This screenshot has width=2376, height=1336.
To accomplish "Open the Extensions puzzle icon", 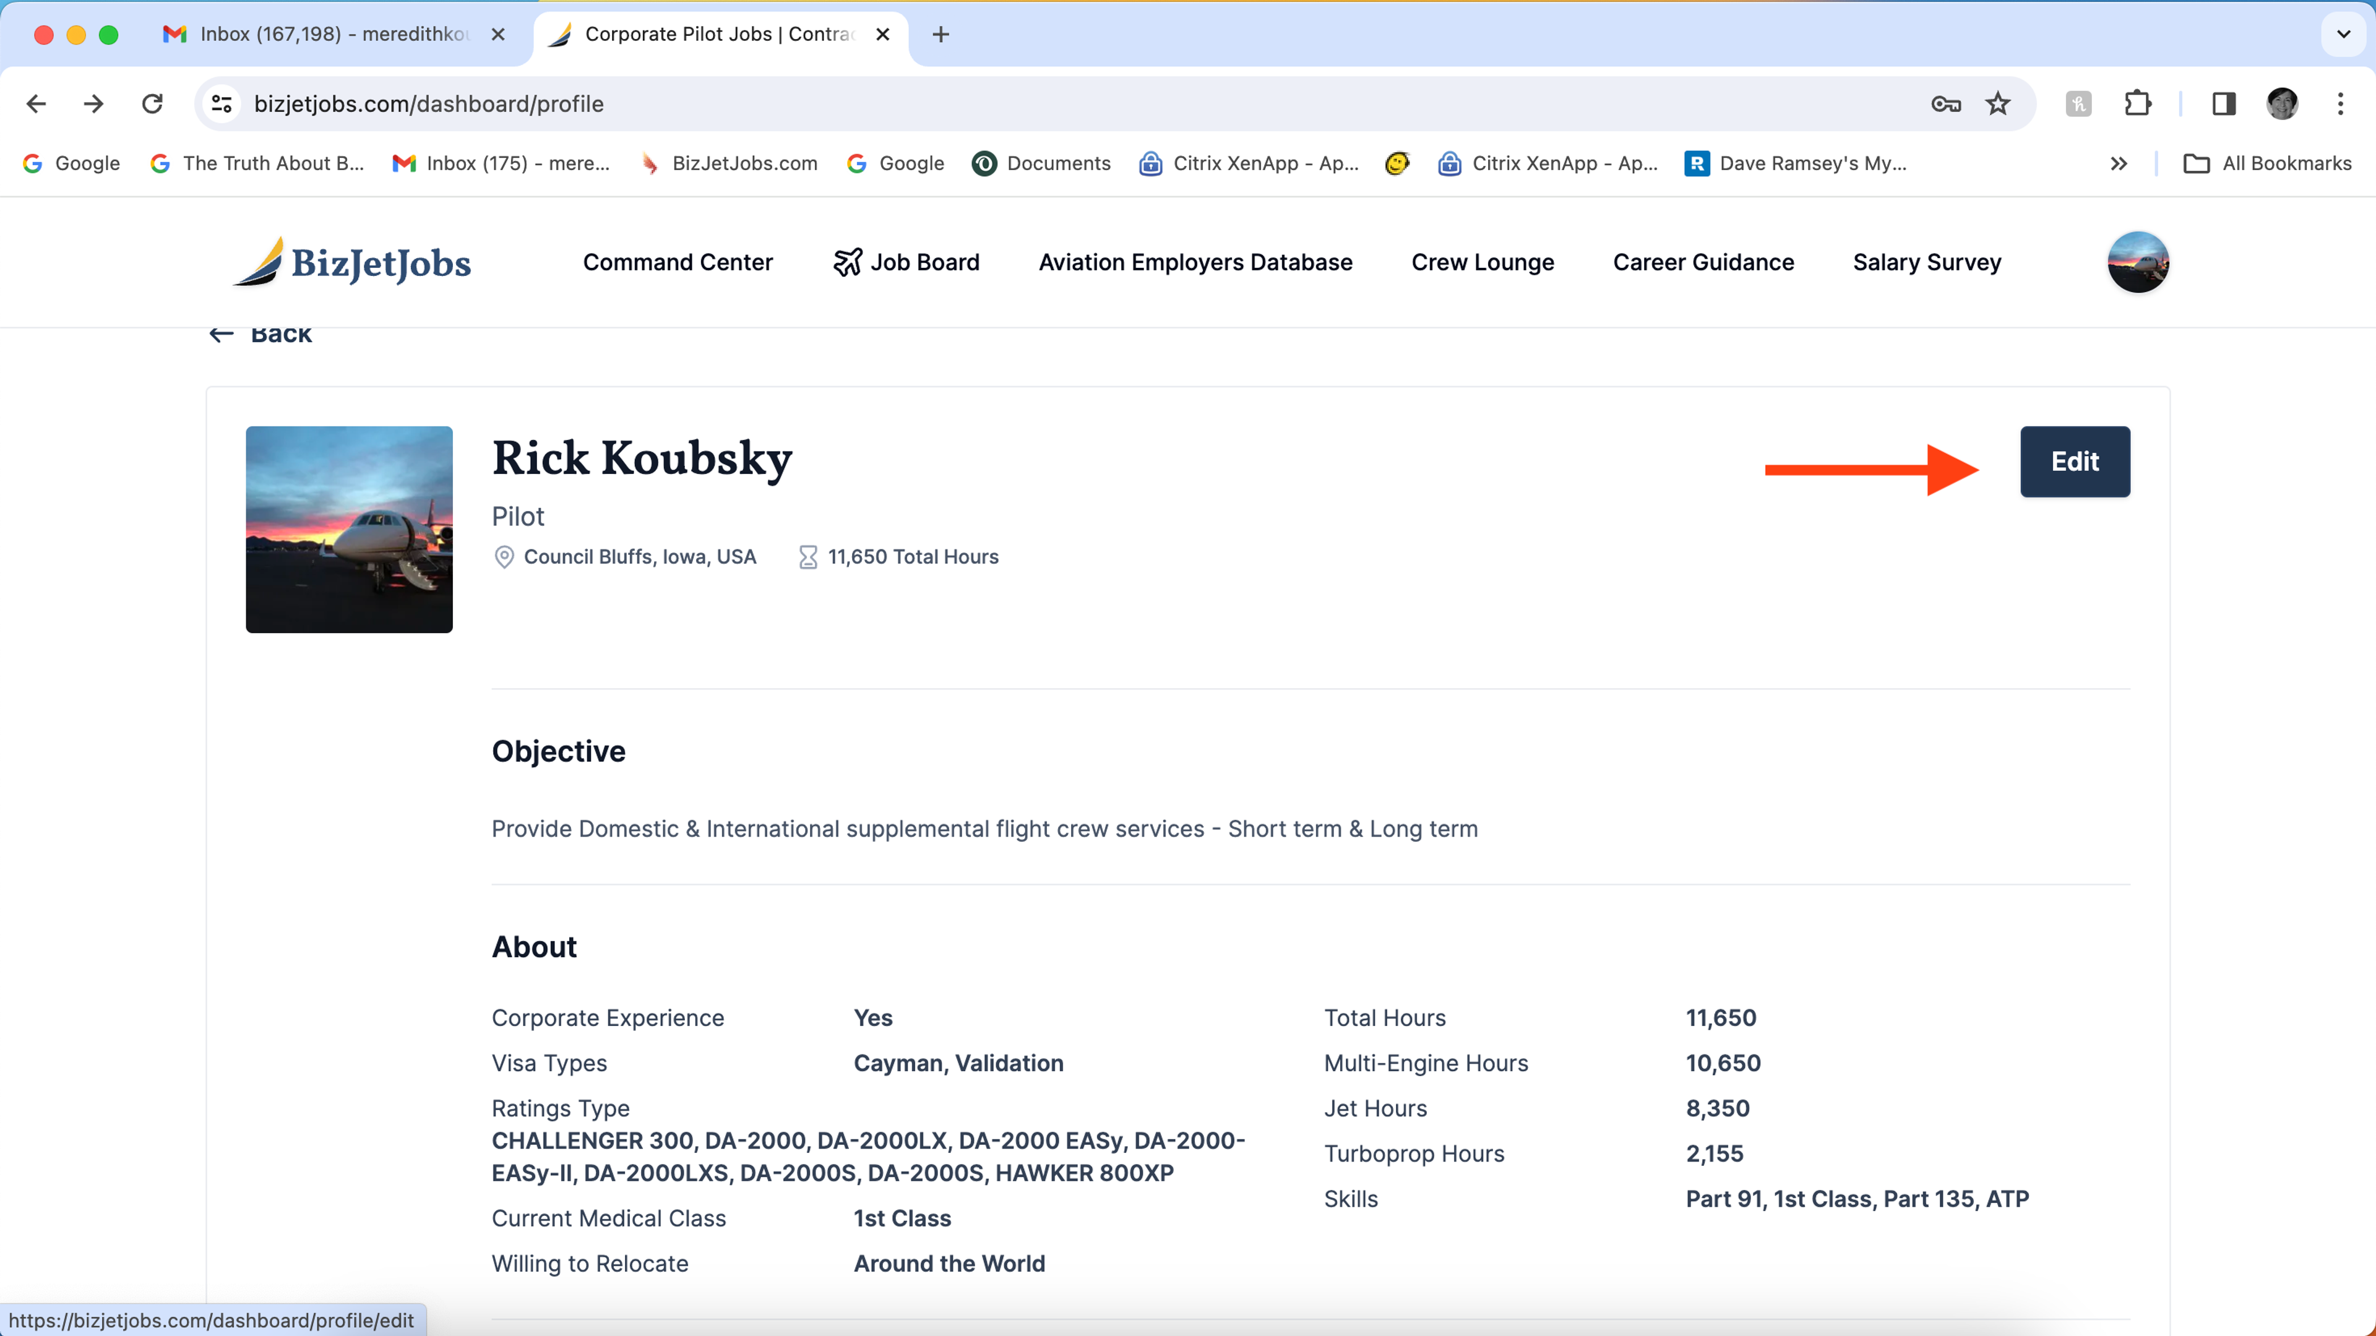I will tap(2137, 103).
